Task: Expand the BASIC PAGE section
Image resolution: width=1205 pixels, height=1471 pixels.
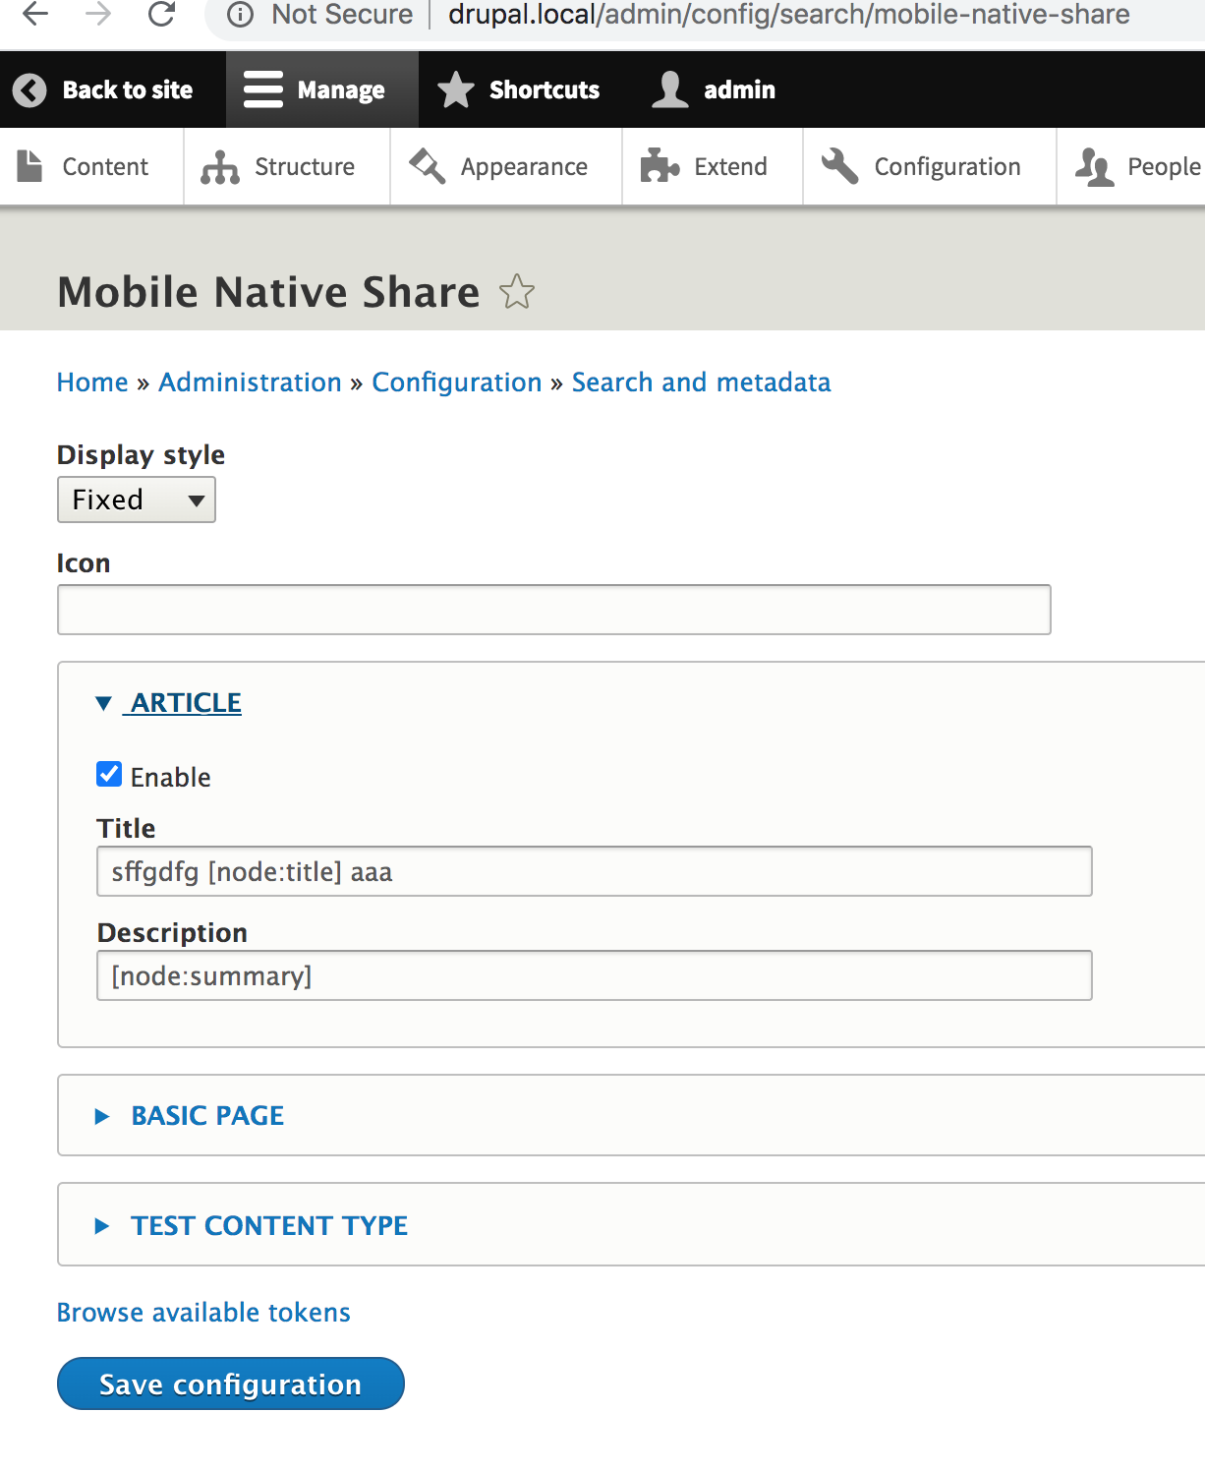Action: pyautogui.click(x=206, y=1115)
